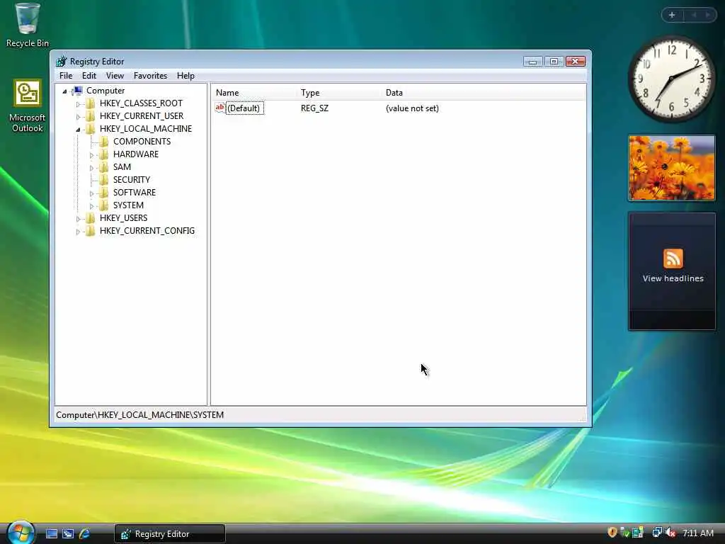Screen dimensions: 725x544
Task: Click the flower slideshow gadget thumbnail
Action: click(x=671, y=168)
